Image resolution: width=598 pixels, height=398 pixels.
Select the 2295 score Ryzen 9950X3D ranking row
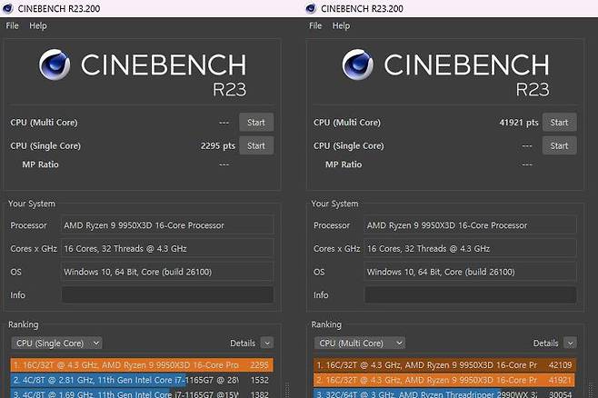(x=141, y=364)
